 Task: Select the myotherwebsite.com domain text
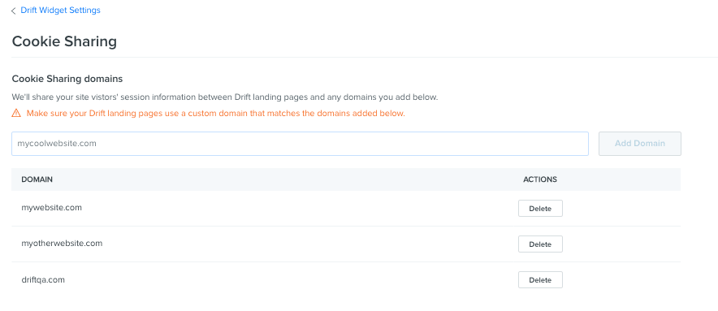62,244
